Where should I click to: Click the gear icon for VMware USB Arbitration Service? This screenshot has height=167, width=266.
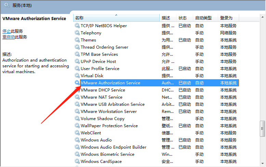click(x=77, y=104)
